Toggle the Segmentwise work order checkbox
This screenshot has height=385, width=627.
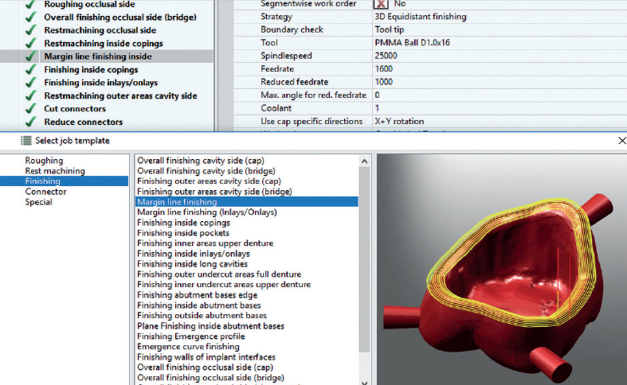pos(382,4)
